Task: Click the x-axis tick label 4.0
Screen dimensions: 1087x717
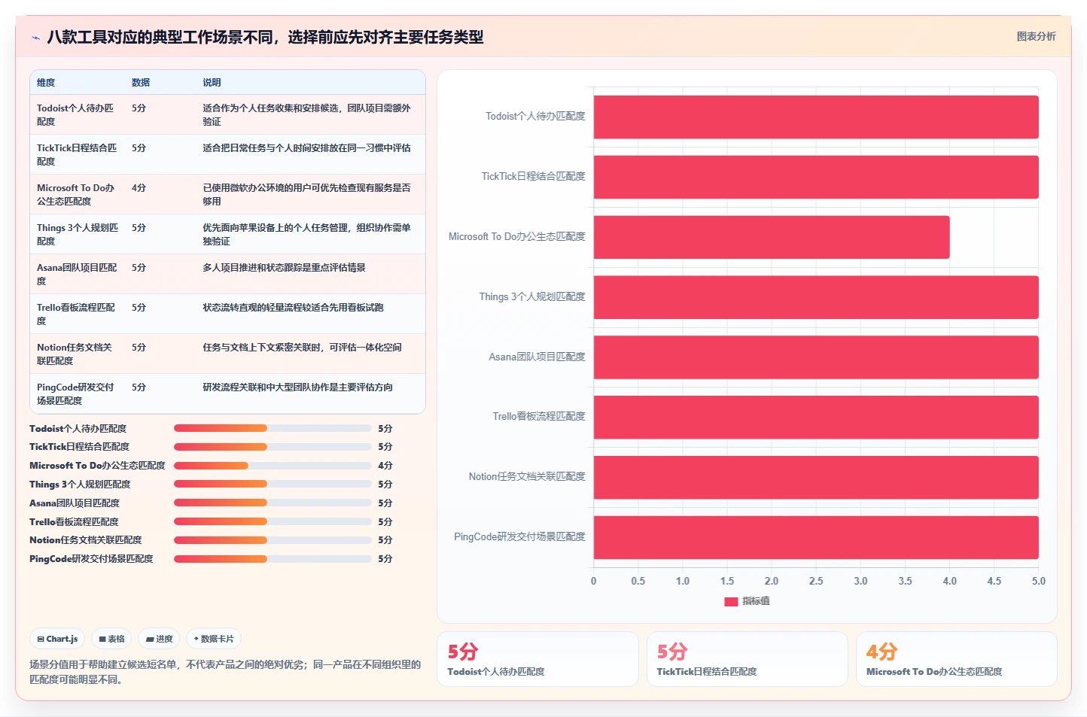Action: (x=950, y=581)
